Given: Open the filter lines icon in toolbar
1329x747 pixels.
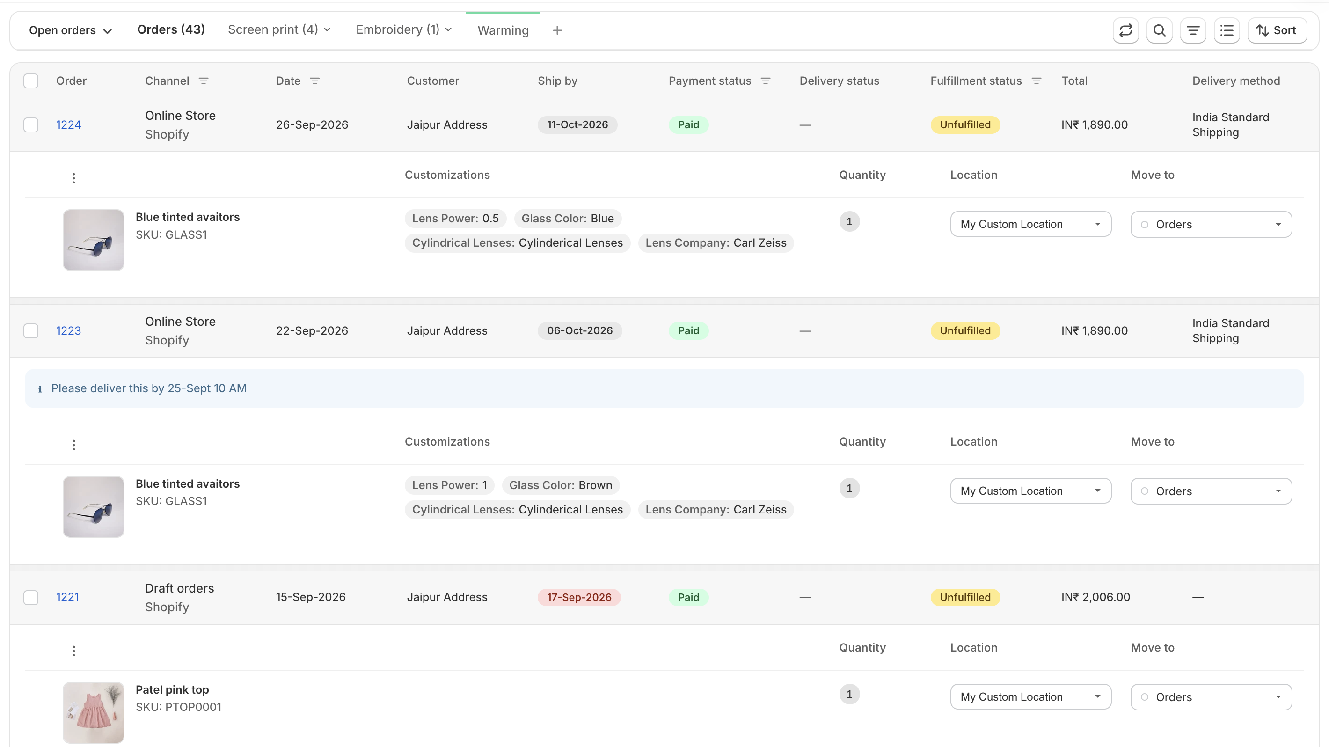Looking at the screenshot, I should pos(1193,30).
